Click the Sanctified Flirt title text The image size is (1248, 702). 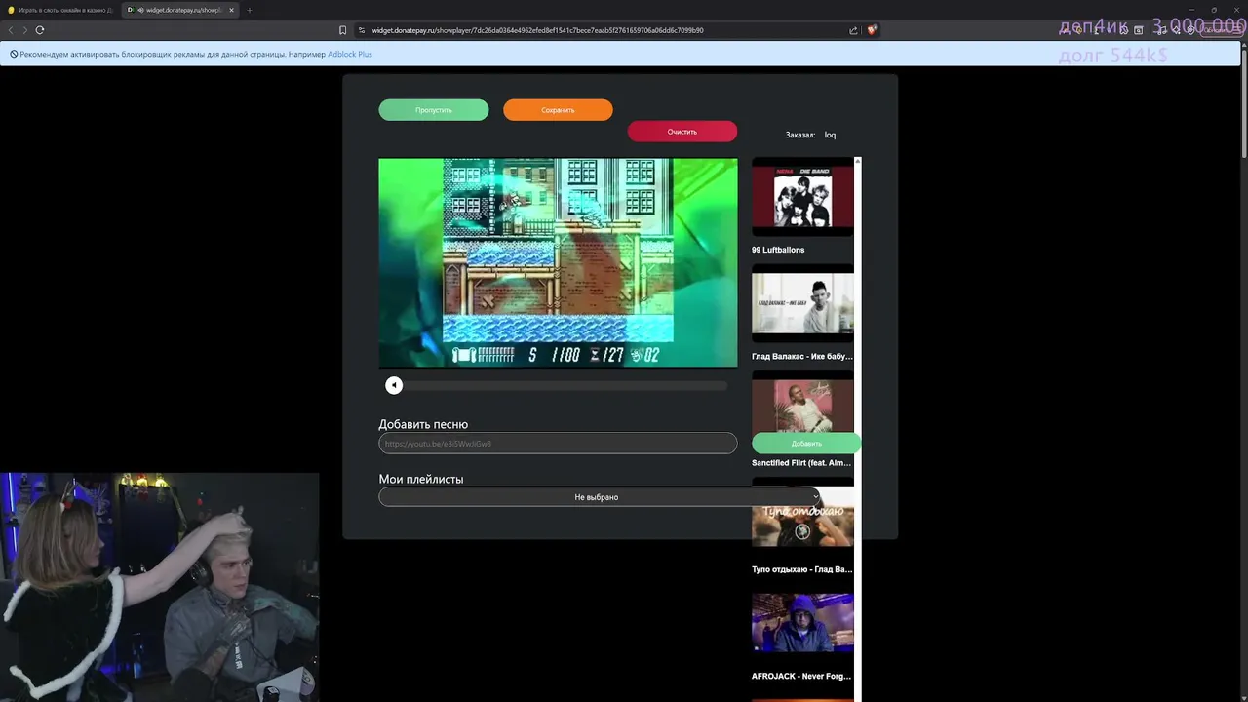pyautogui.click(x=801, y=463)
